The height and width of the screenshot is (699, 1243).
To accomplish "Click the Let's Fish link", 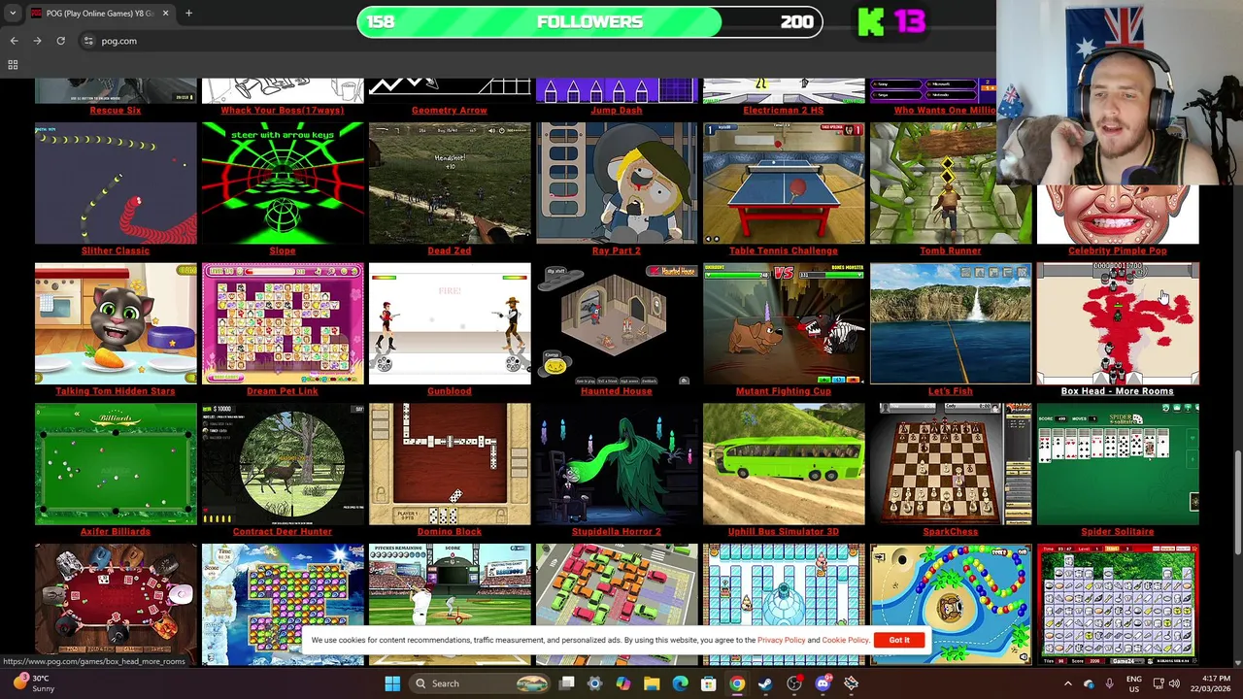I will 951,391.
